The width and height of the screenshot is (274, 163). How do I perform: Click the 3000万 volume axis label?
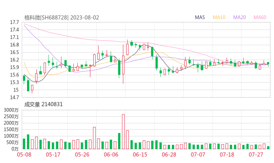coord(11,110)
